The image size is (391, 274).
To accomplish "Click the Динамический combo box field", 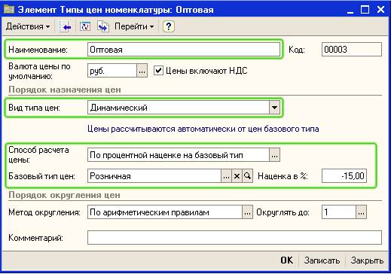I will 179,108.
